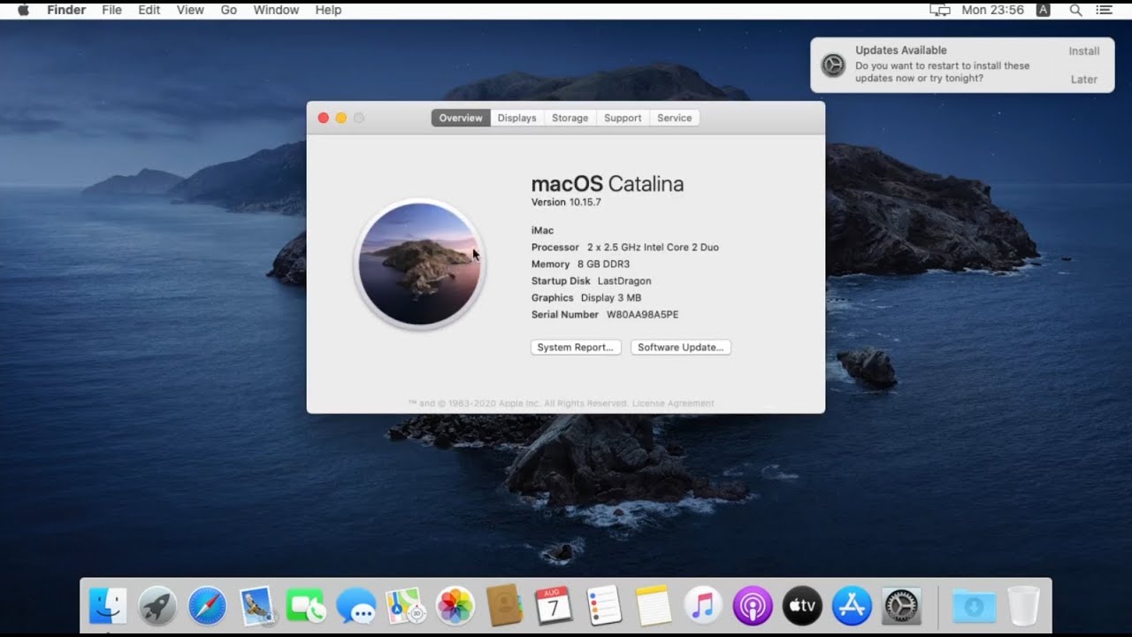This screenshot has height=637, width=1132.
Task: Open the Edit menu
Action: click(x=149, y=10)
